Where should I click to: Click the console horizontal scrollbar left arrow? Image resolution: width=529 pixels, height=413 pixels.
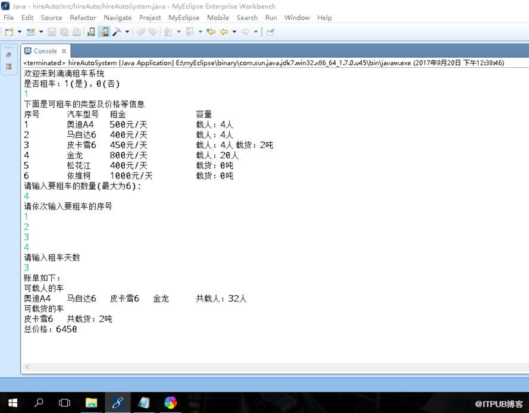[27, 367]
